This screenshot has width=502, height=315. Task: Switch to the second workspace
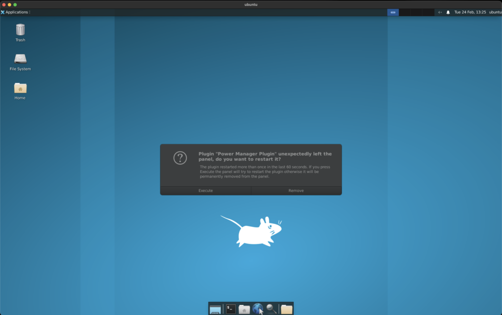coord(404,12)
